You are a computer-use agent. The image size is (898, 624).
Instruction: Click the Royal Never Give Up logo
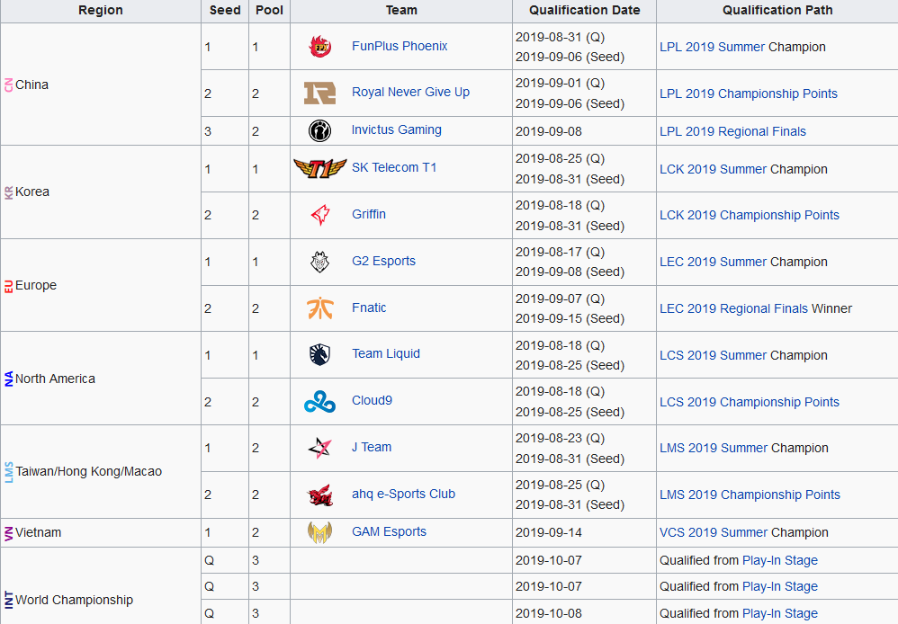coord(319,93)
